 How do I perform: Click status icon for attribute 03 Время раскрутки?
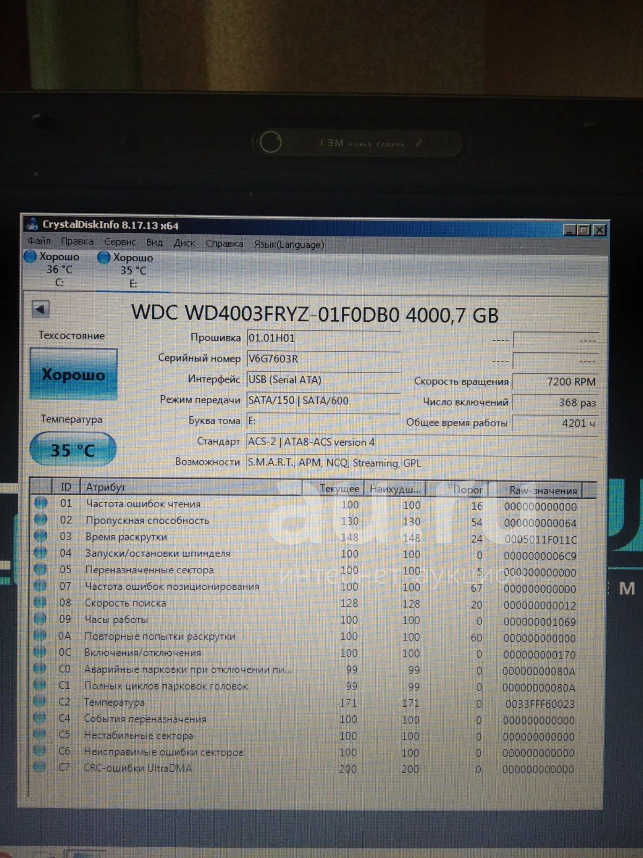click(x=41, y=536)
